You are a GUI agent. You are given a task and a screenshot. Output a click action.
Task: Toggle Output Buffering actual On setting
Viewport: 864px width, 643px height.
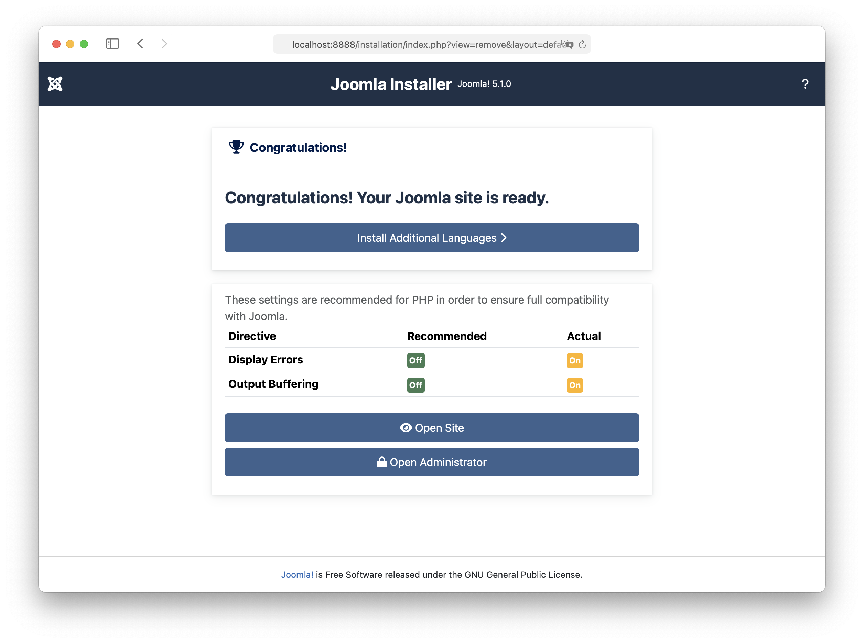(575, 385)
